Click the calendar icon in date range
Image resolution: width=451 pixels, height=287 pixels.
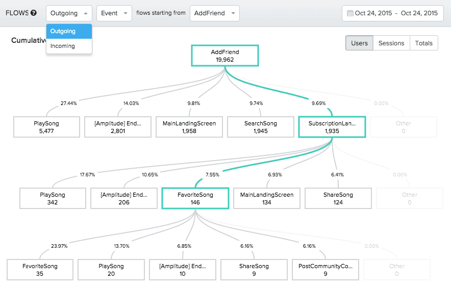click(350, 13)
